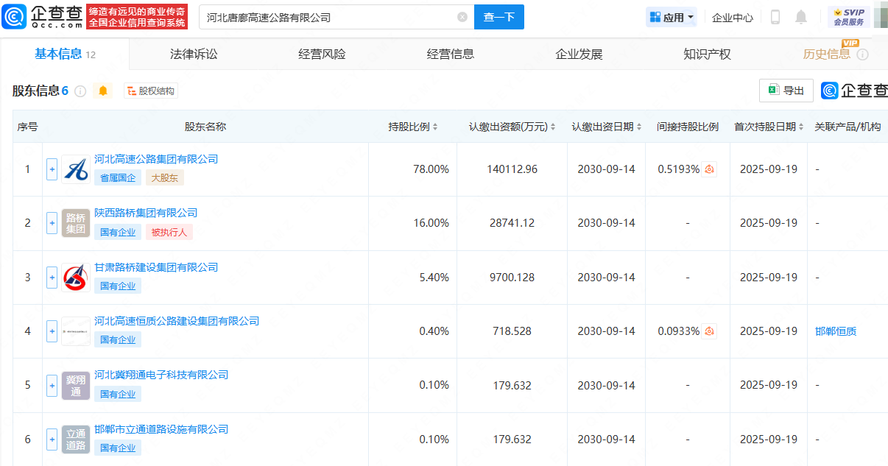Open SVIP 会员服务
This screenshot has height=466, width=888.
pos(849,17)
